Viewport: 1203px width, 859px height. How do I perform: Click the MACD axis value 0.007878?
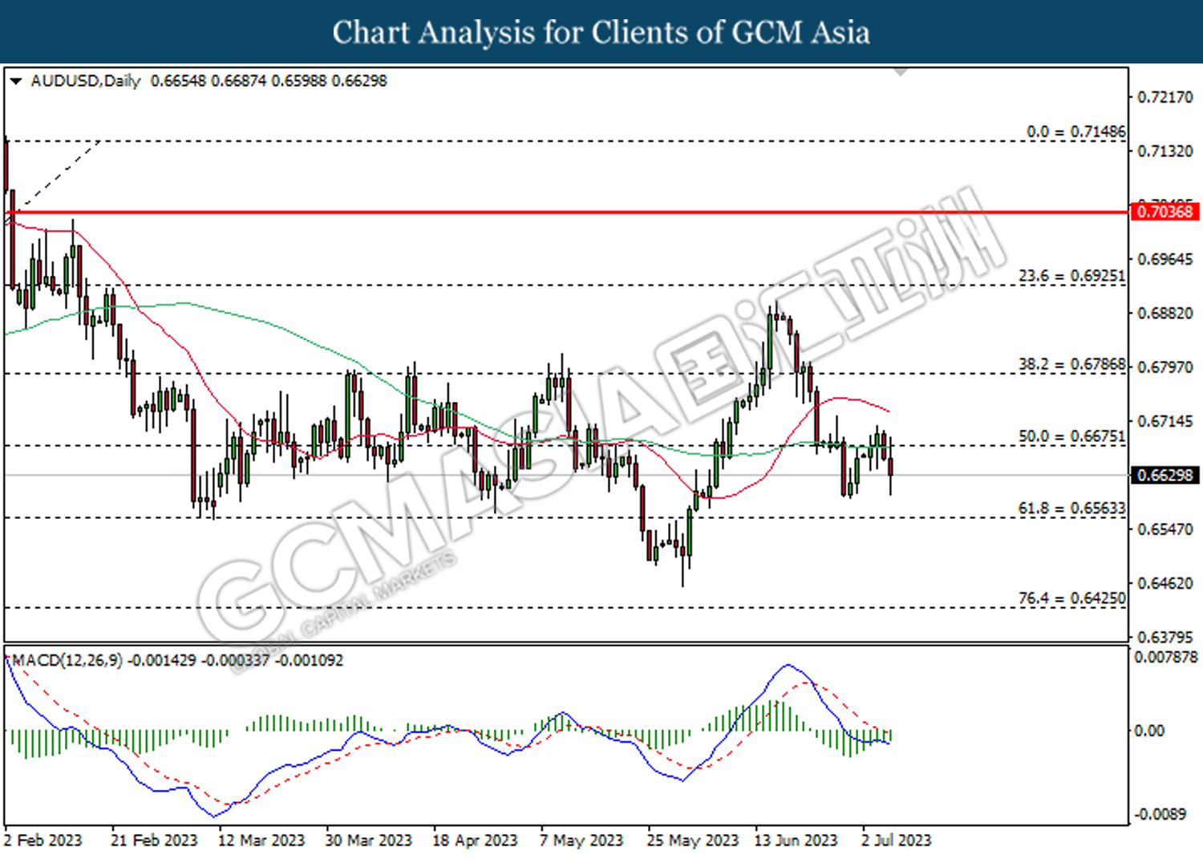pos(1166,657)
